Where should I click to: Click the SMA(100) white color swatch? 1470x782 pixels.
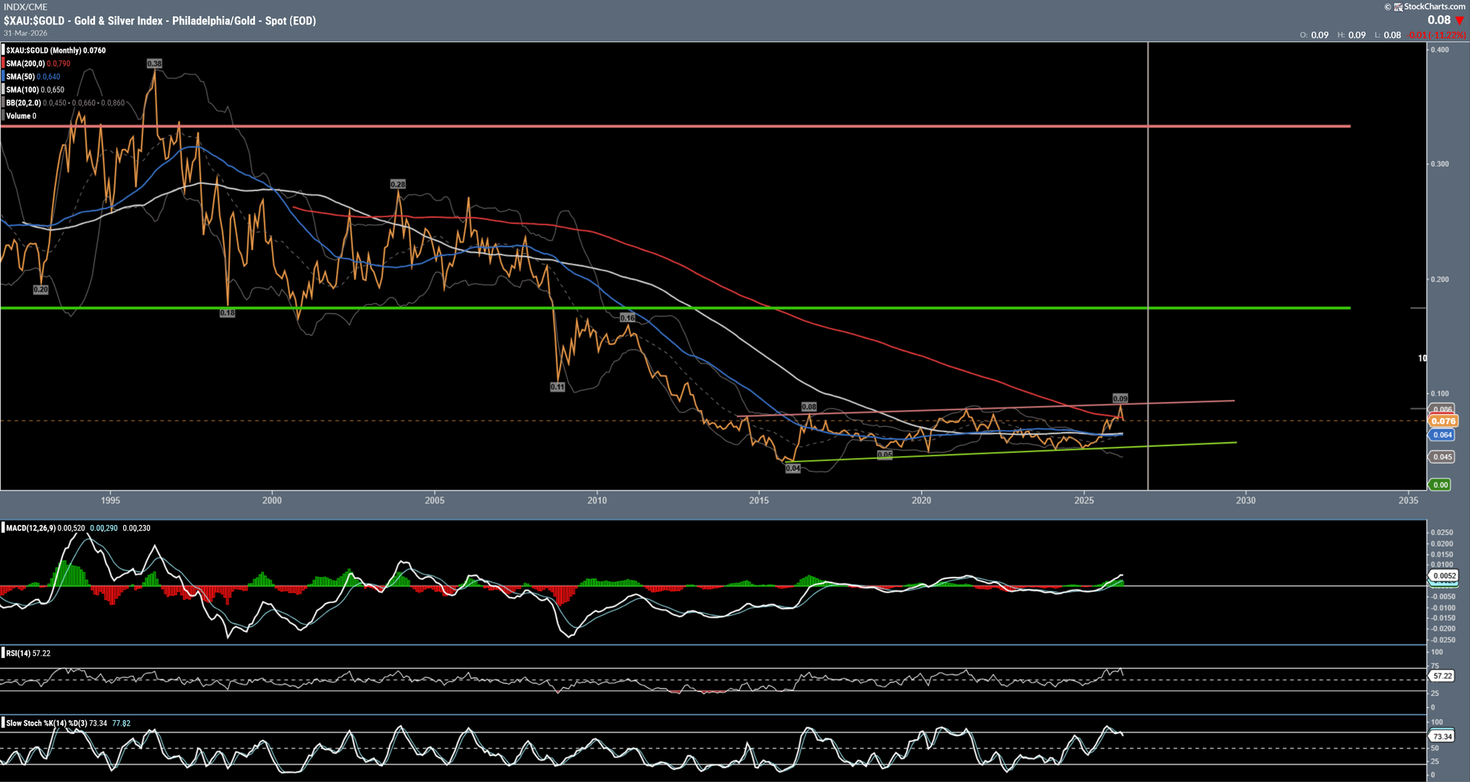[x=3, y=90]
